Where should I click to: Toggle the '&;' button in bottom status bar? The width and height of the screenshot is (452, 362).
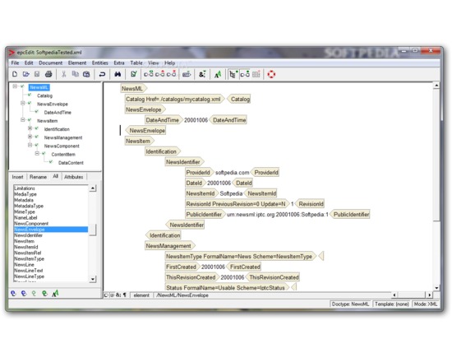coord(118,295)
